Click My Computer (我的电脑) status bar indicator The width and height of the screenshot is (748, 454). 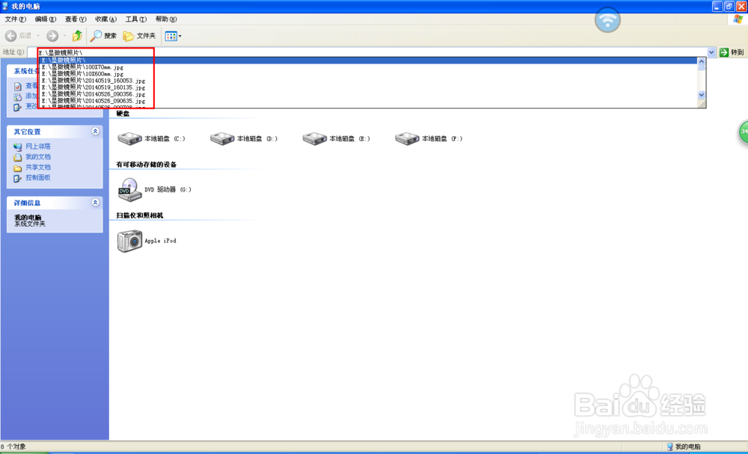[684, 447]
